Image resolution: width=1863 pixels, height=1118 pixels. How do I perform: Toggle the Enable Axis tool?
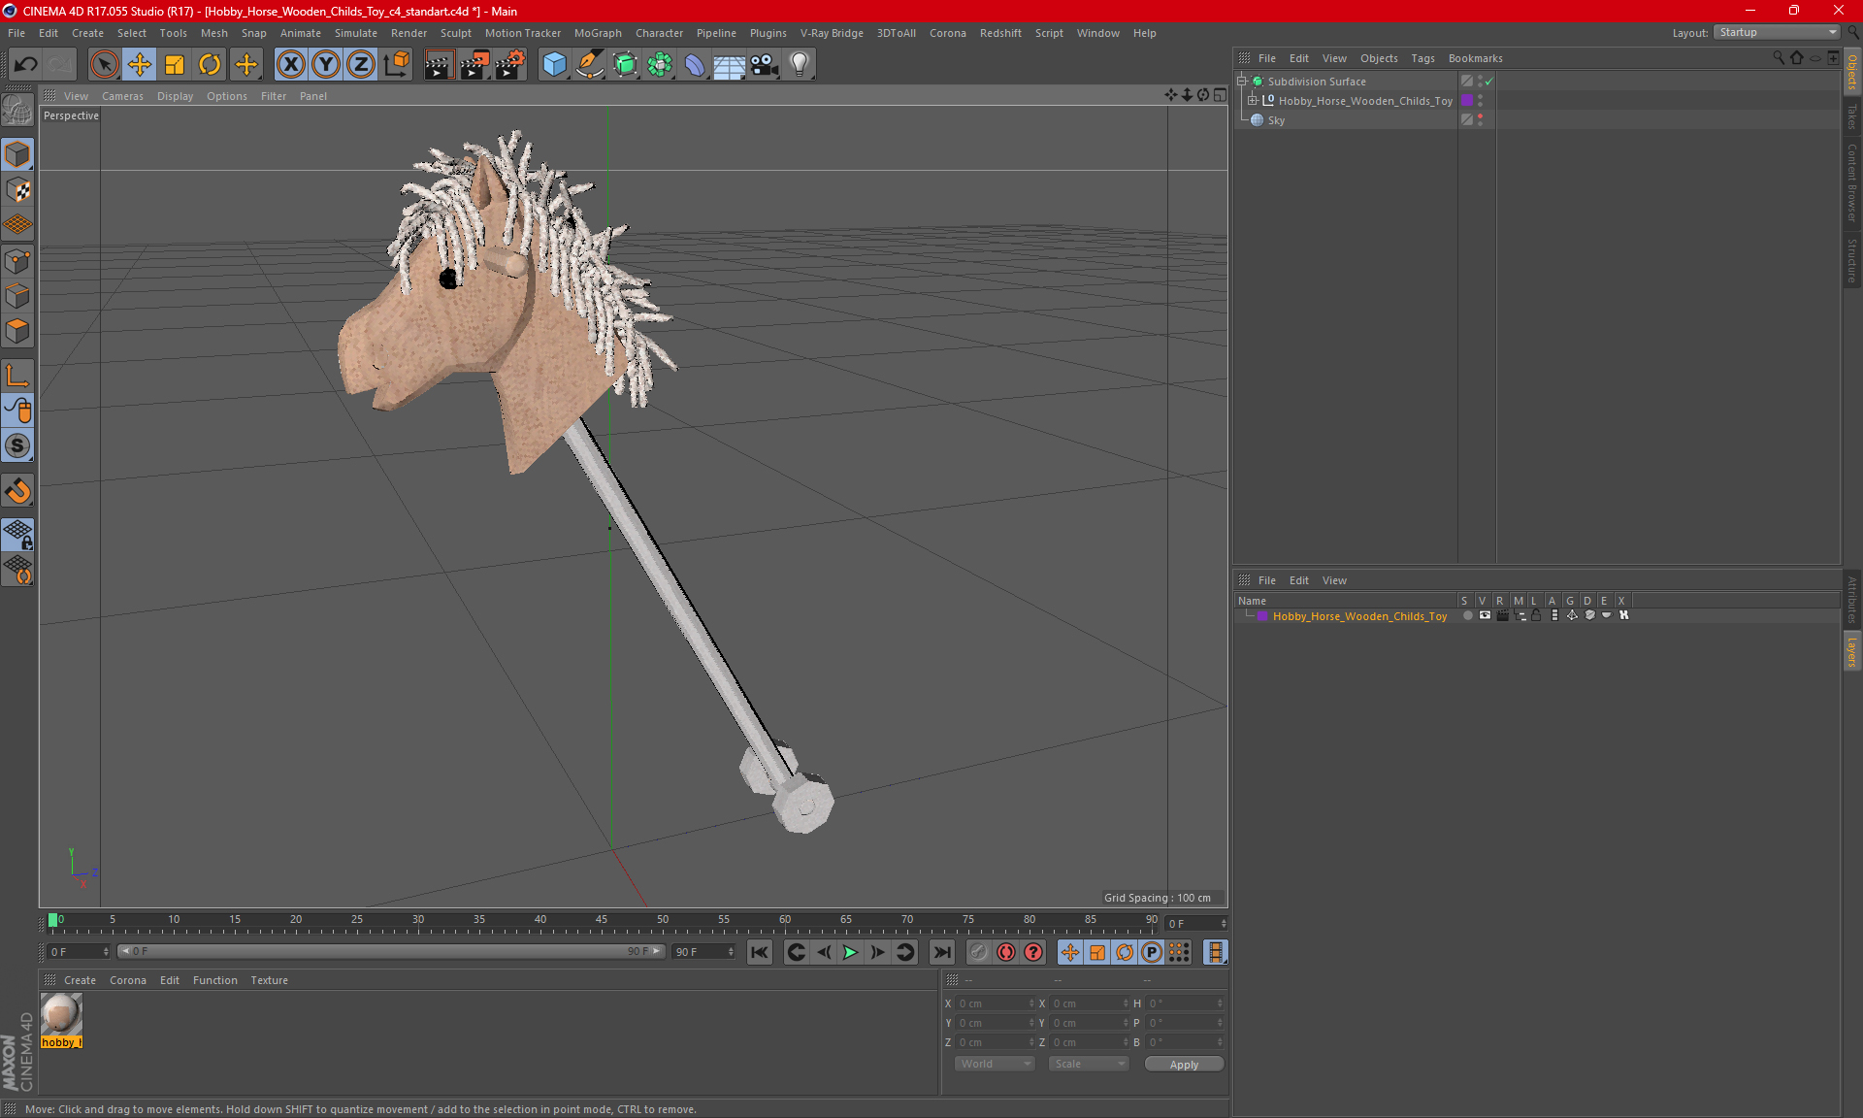point(17,376)
